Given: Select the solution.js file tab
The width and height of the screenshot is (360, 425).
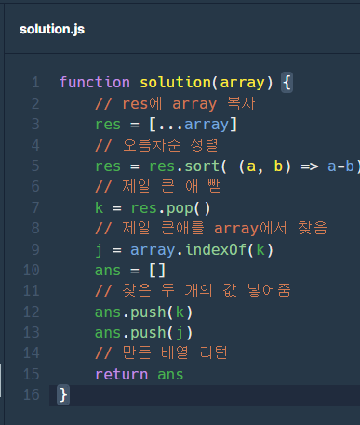Looking at the screenshot, I should pos(52,29).
